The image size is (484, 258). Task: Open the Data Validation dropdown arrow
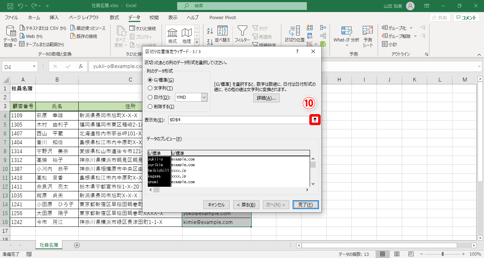(315, 44)
